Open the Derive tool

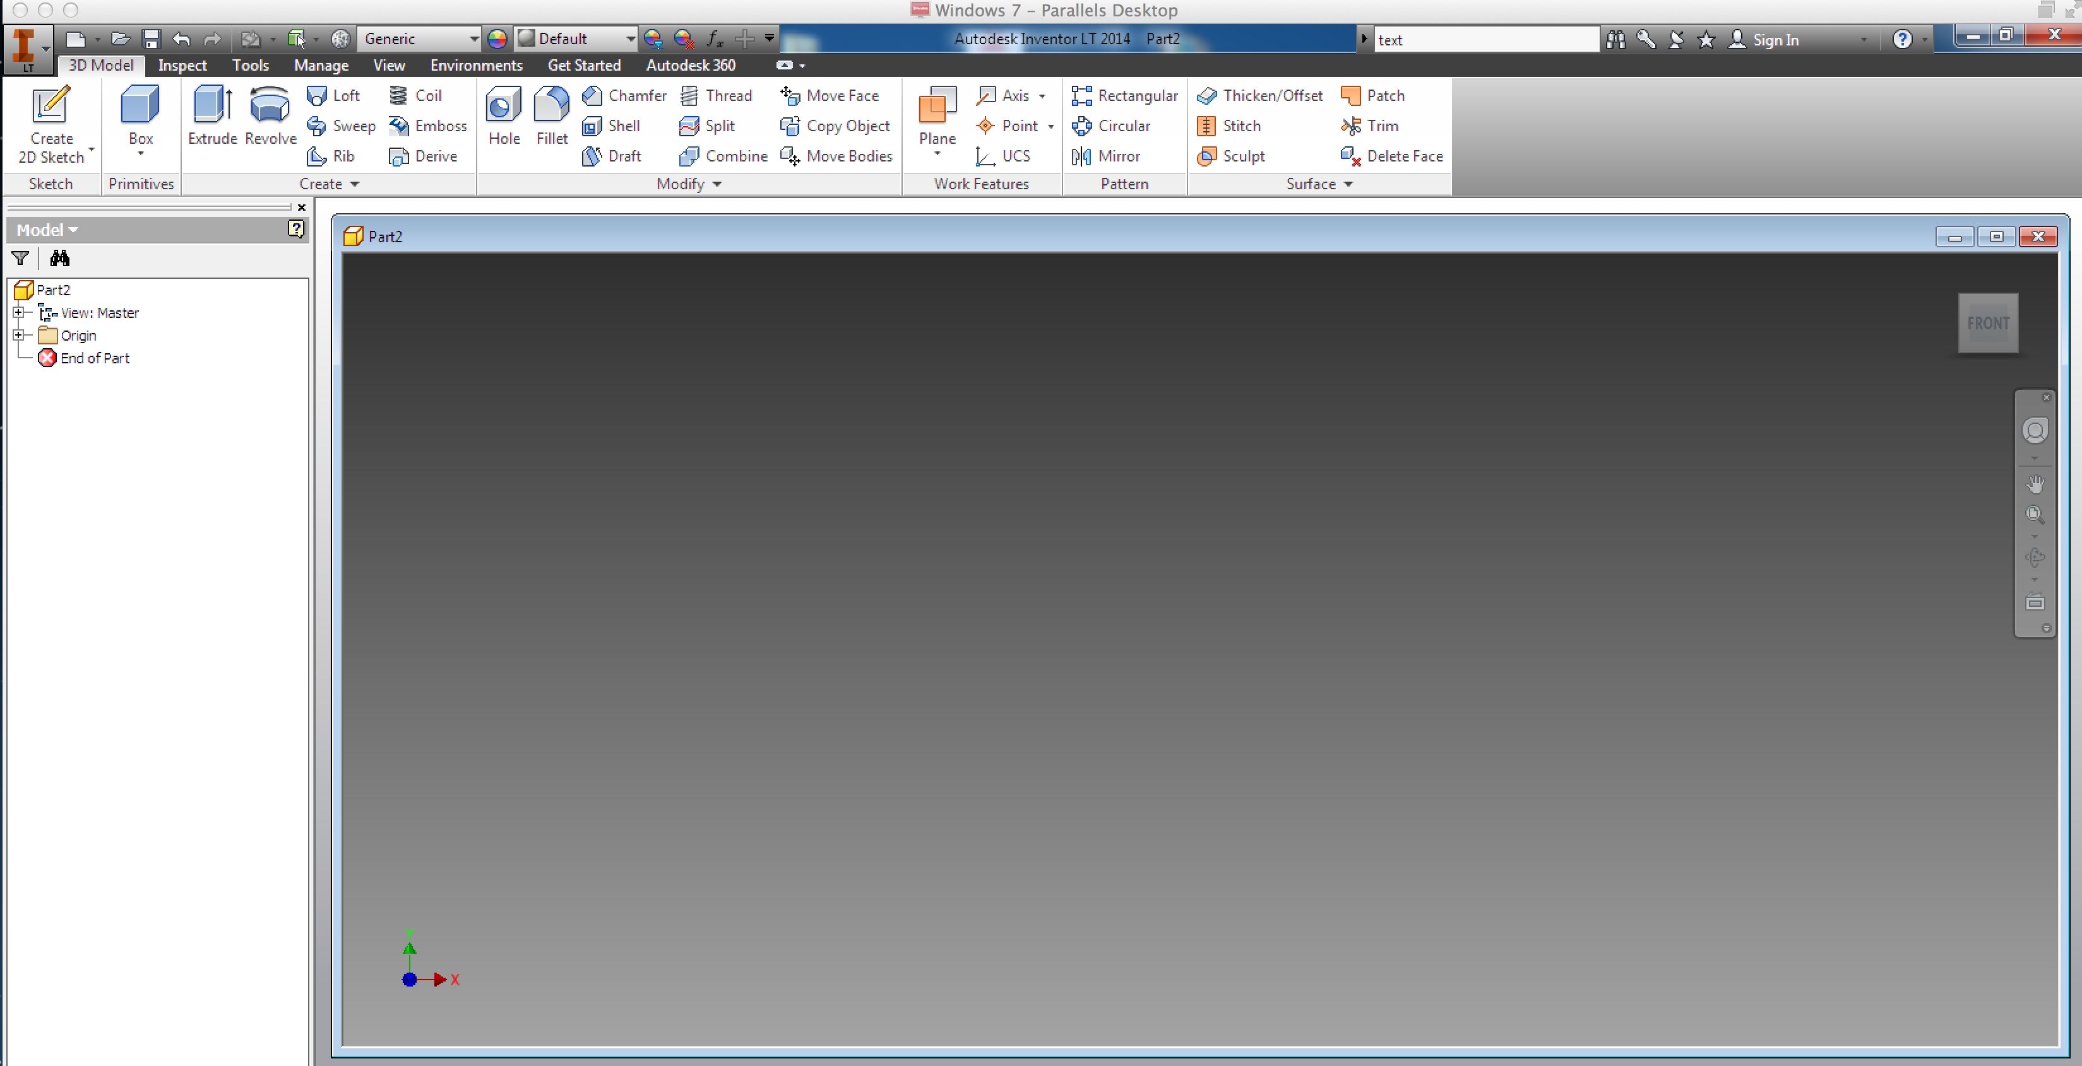coord(423,156)
